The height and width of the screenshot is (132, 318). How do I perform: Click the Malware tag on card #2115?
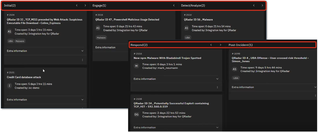(x=101, y=38)
